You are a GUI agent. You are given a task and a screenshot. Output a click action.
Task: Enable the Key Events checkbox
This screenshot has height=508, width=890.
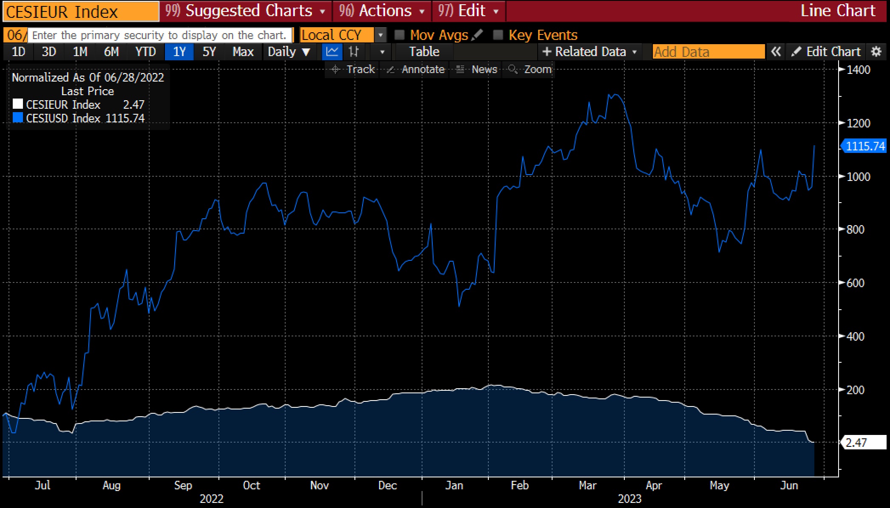(498, 35)
